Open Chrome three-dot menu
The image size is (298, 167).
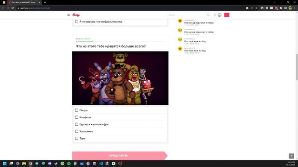click(x=295, y=8)
